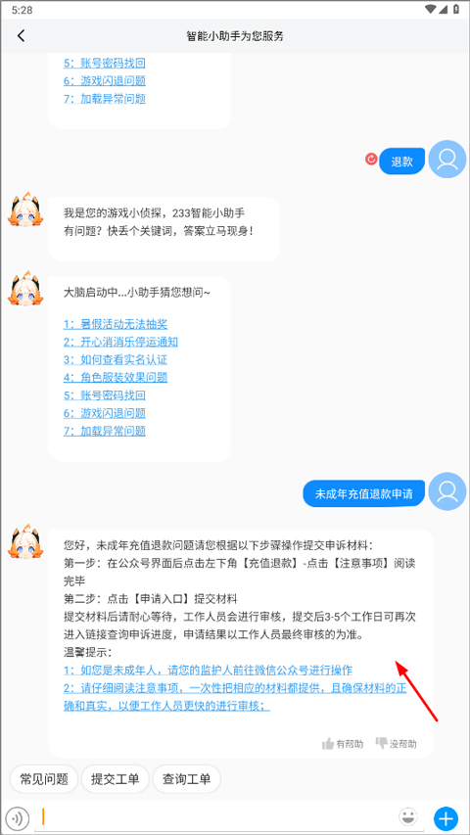Open the voice input icon
Image resolution: width=470 pixels, height=835 pixels.
[x=20, y=817]
